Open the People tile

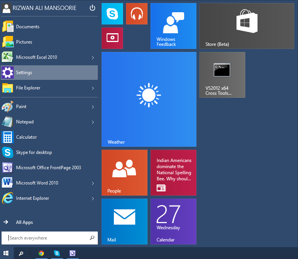coord(125,173)
